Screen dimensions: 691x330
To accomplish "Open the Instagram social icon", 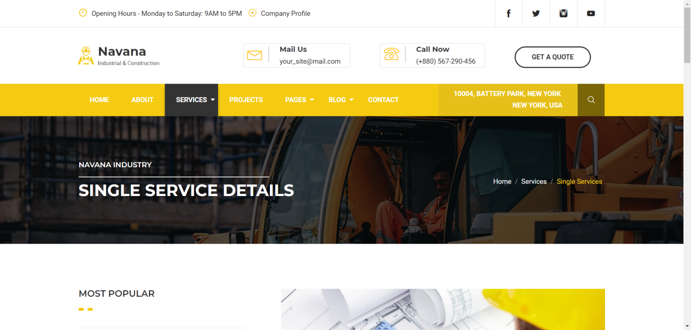I will [x=563, y=13].
